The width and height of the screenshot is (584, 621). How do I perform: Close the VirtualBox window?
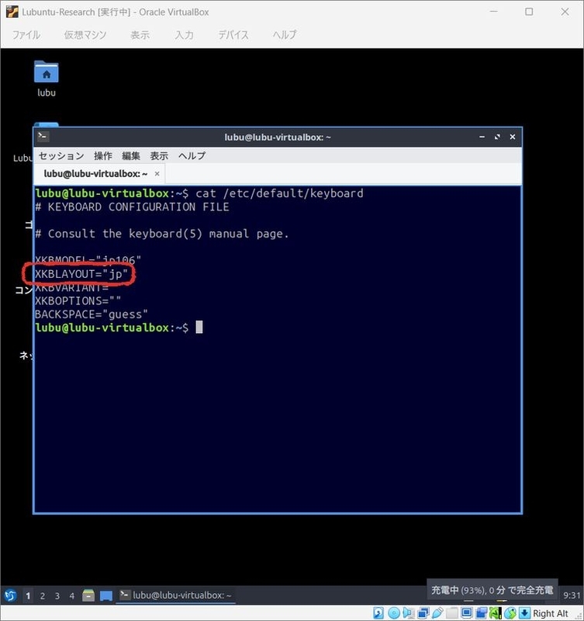click(x=565, y=12)
